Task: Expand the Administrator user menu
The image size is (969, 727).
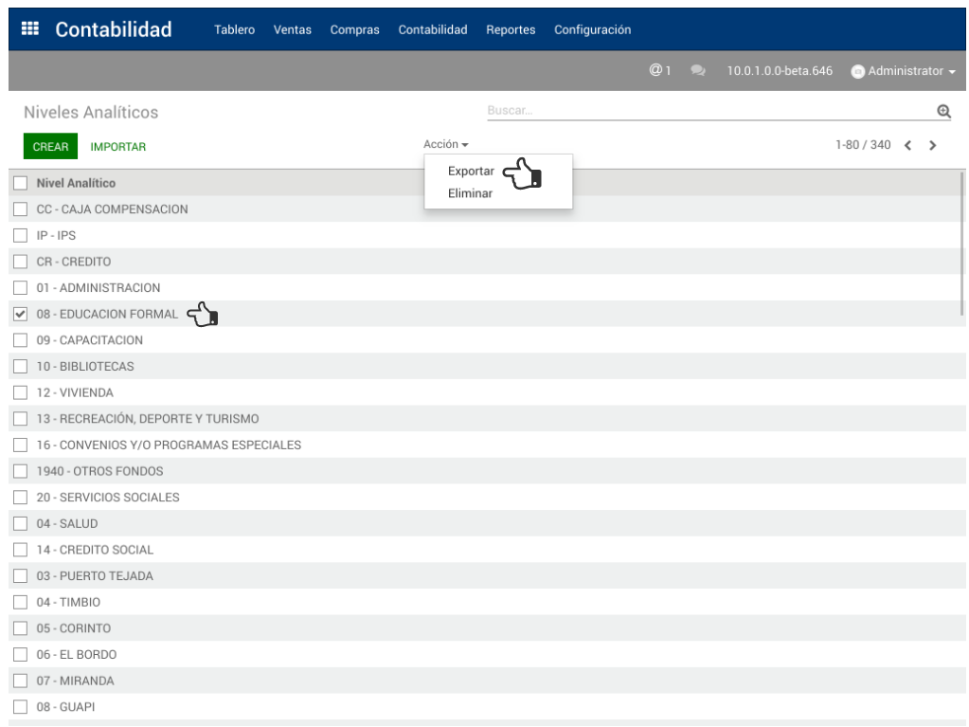Action: (x=906, y=72)
